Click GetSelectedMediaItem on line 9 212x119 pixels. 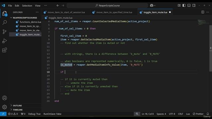tap(95, 40)
